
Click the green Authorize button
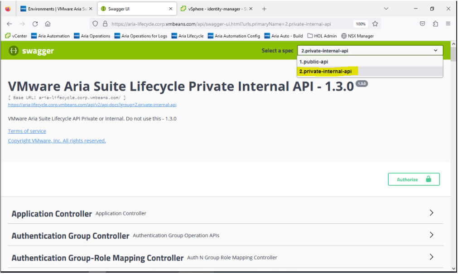tap(414, 179)
